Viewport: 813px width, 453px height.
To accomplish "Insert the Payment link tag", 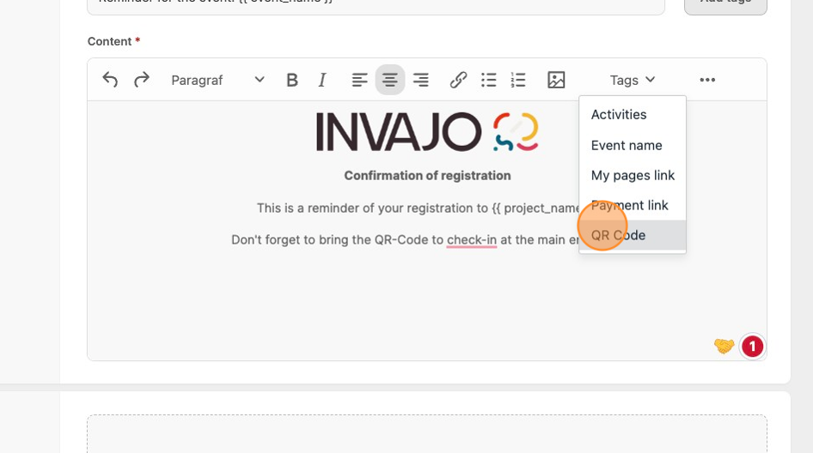I will coord(633,205).
